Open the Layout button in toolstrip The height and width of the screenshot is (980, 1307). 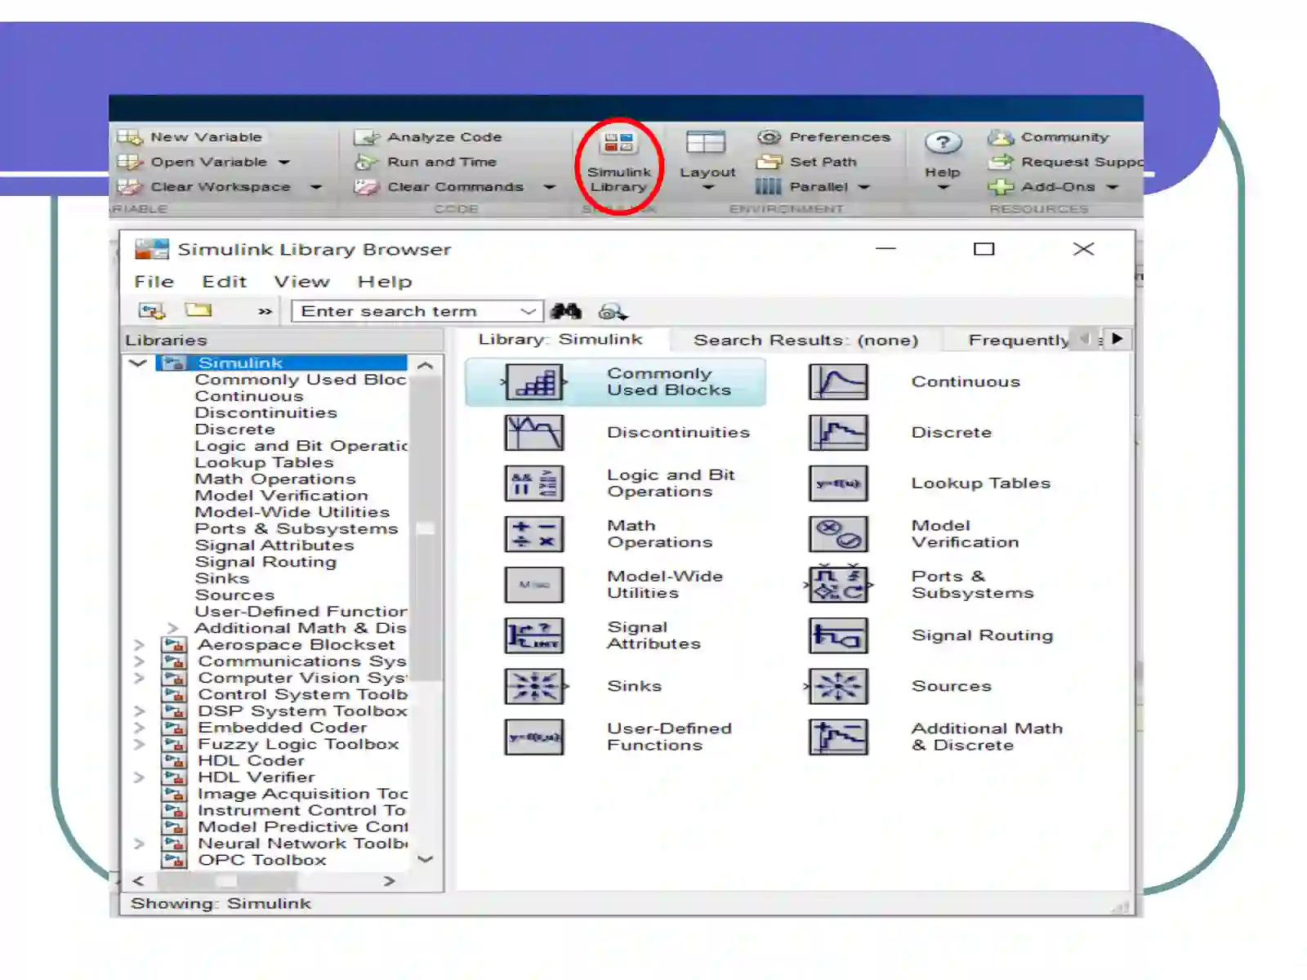click(707, 161)
